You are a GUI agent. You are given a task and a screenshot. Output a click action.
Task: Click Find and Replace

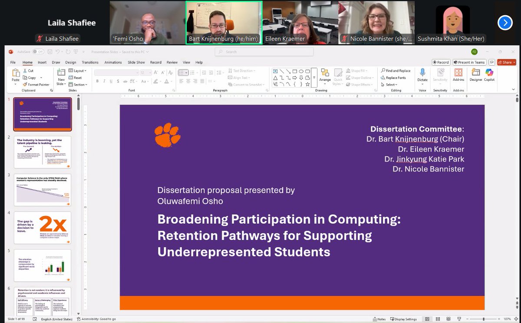[x=396, y=71]
